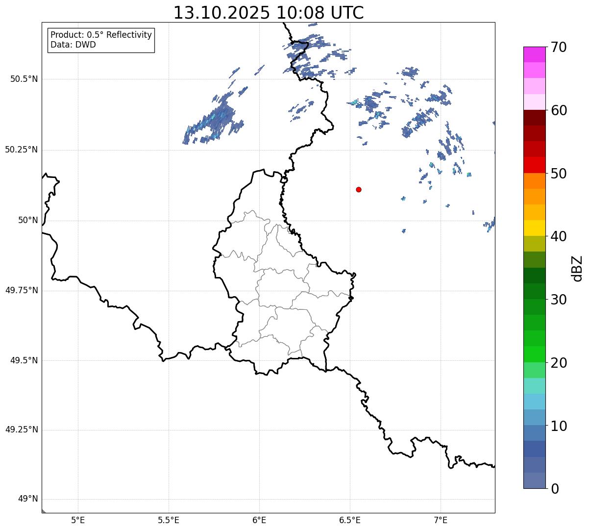Click the "Data: DWD" text
Image resolution: width=589 pixels, height=530 pixels.
(73, 45)
